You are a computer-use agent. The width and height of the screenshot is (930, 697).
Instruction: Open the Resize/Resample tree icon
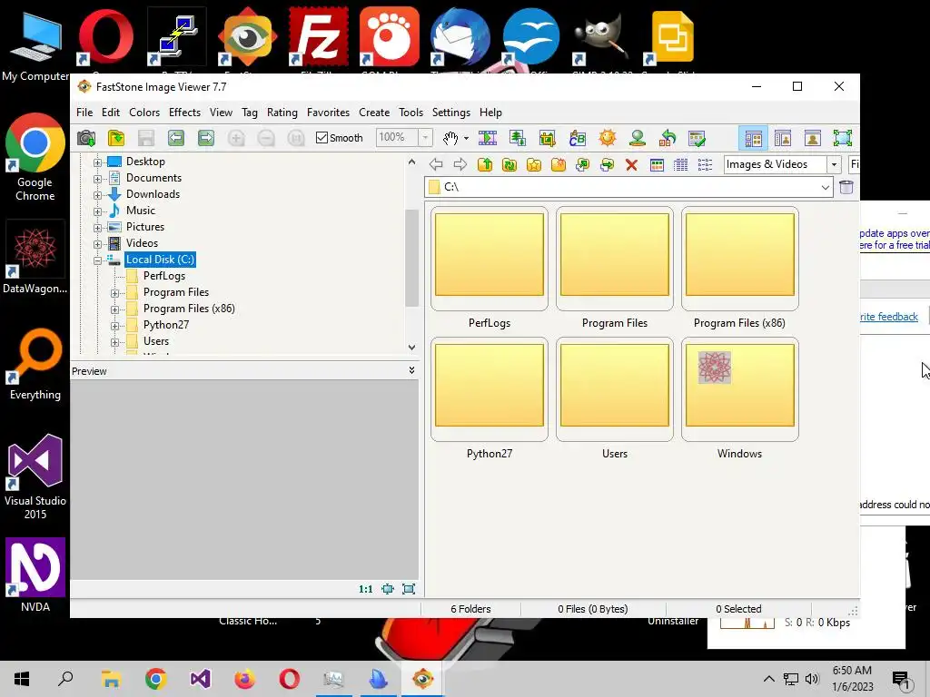(518, 138)
